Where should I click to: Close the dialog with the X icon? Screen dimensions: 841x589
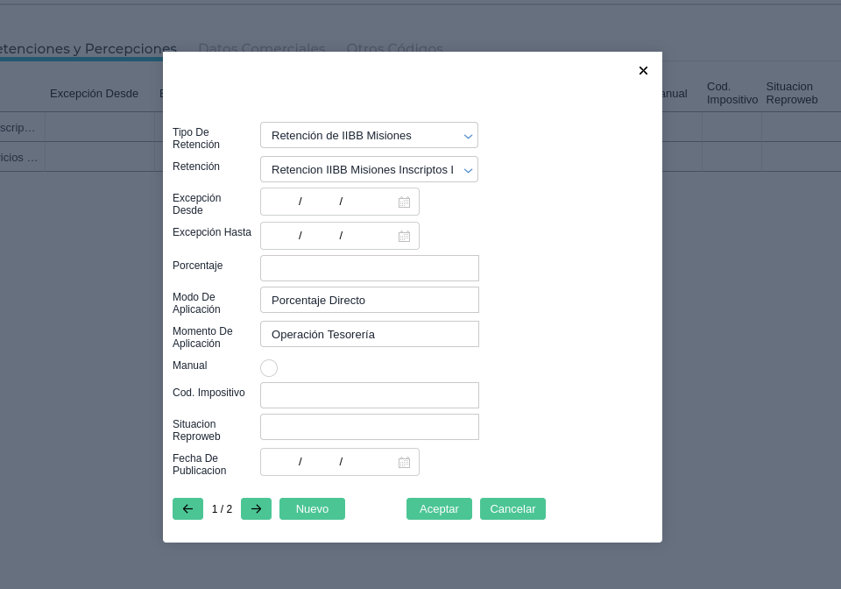coord(643,71)
